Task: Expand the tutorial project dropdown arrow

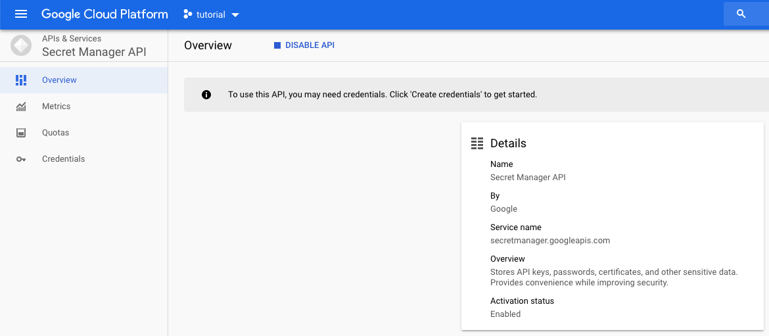Action: pos(235,14)
